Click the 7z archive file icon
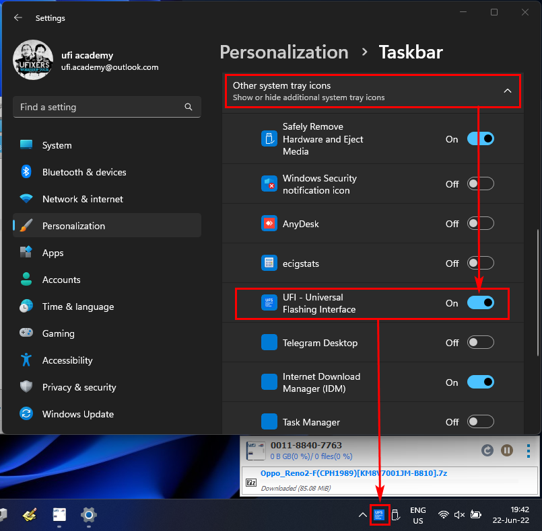The height and width of the screenshot is (531, 542). tap(251, 483)
